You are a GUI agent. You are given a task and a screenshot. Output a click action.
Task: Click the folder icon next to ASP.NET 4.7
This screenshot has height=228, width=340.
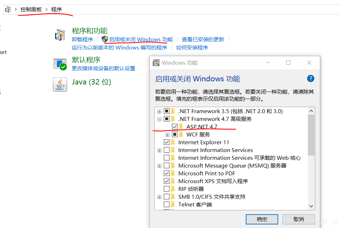(x=181, y=127)
